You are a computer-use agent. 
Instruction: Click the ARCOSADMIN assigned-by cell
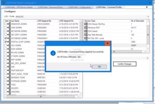(x=43, y=24)
